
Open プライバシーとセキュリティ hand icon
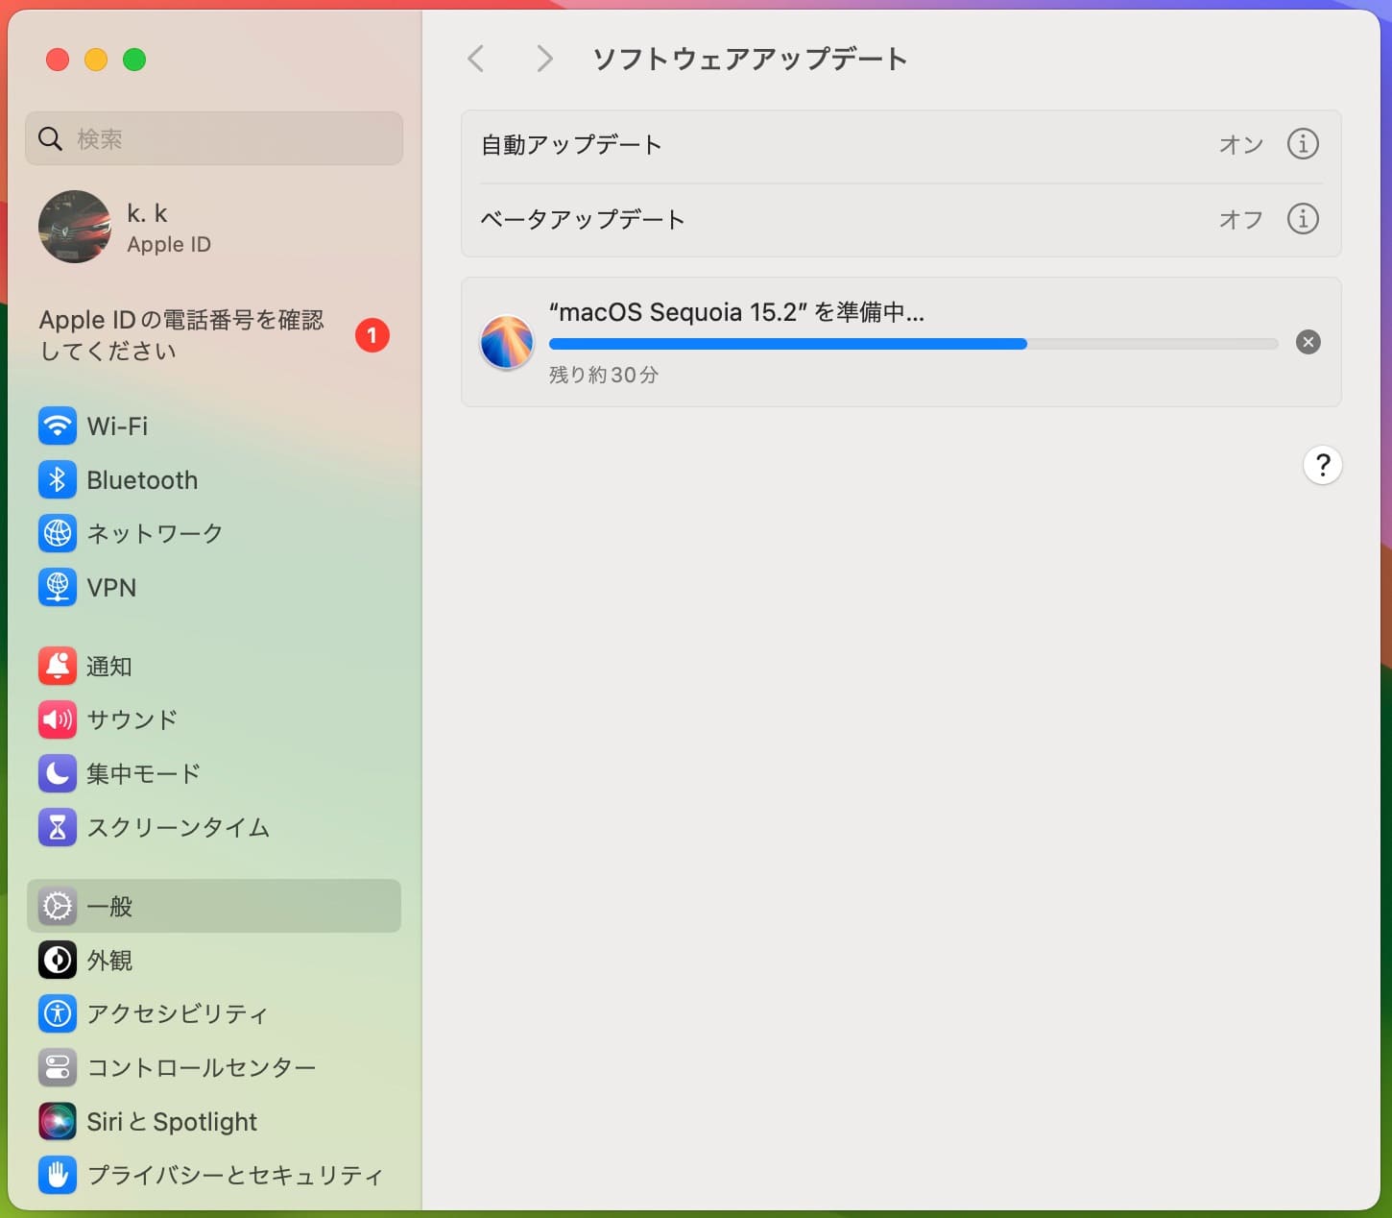(x=58, y=1175)
